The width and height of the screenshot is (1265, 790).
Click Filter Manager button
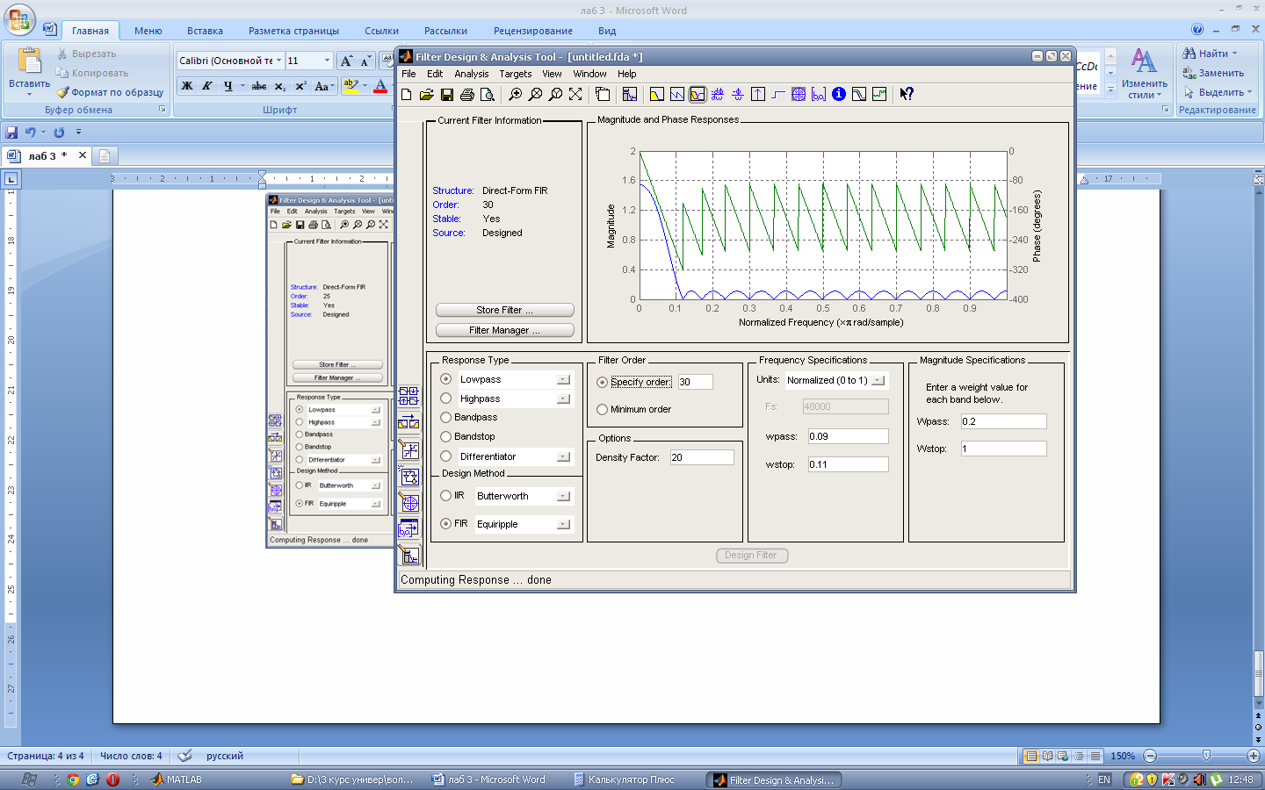(505, 330)
